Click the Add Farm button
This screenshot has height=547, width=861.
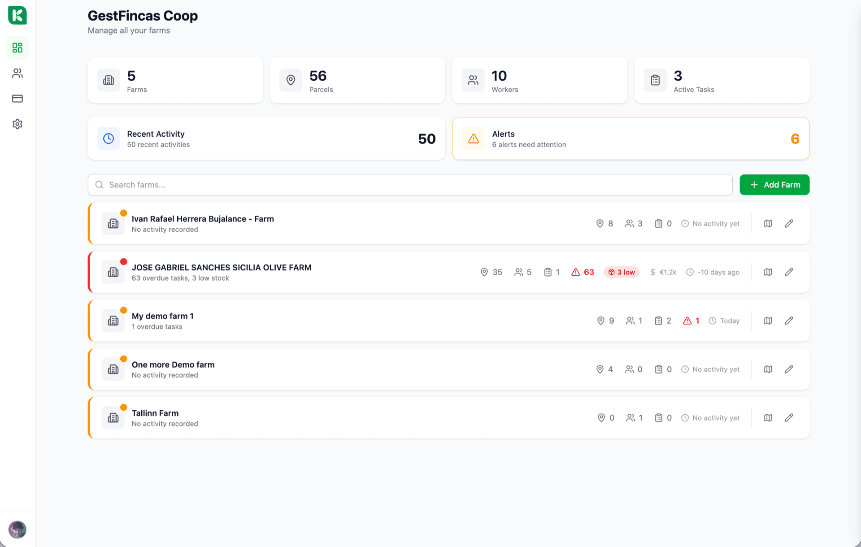click(774, 185)
